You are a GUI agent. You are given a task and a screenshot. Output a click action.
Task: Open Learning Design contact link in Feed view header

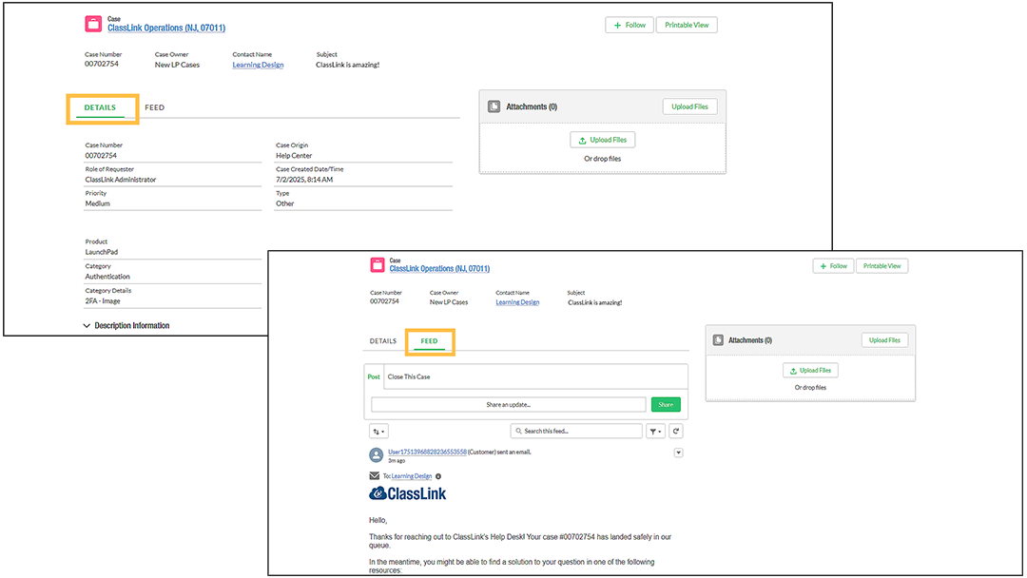[517, 302]
